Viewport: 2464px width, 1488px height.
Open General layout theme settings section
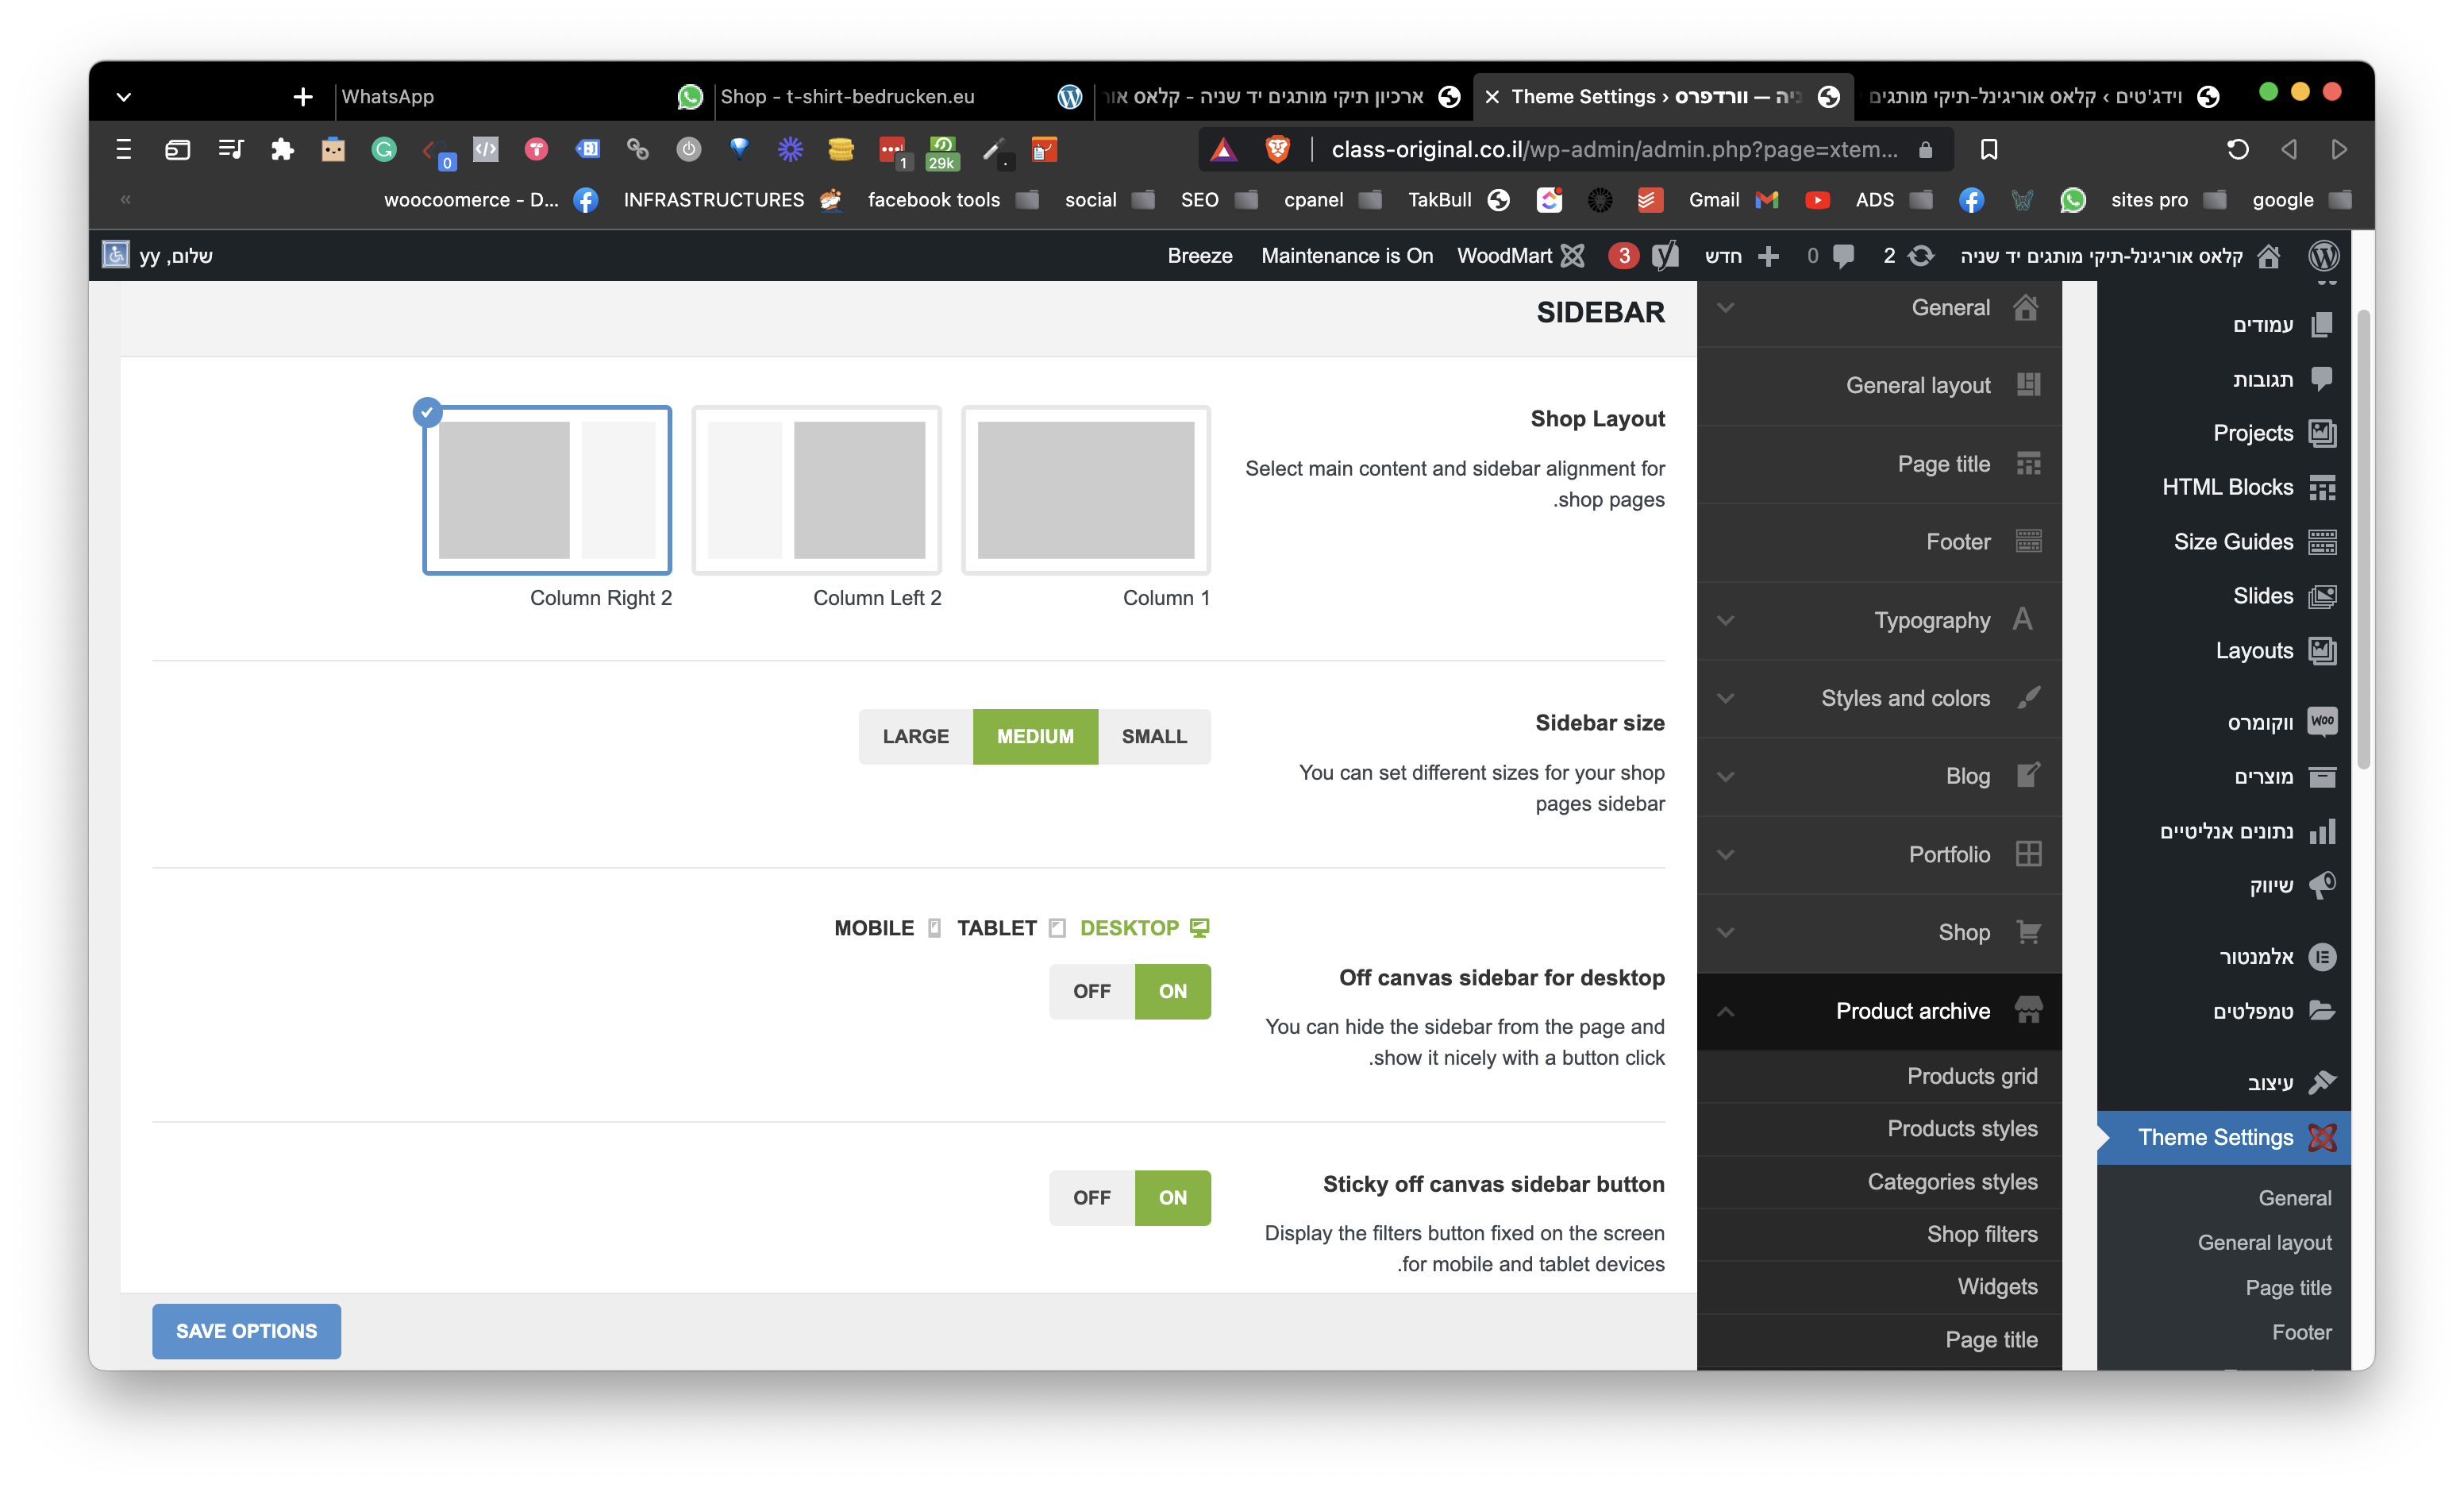(x=1879, y=385)
